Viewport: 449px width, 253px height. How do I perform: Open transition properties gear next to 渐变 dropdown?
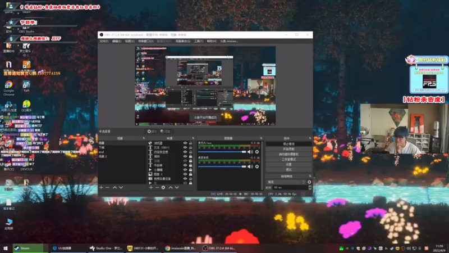[309, 182]
